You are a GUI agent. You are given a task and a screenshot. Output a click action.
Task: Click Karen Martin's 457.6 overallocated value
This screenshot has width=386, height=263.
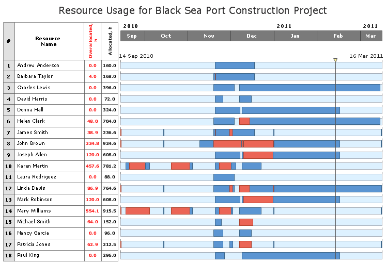[92, 166]
